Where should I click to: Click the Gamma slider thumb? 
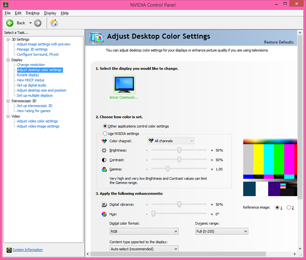point(168,169)
